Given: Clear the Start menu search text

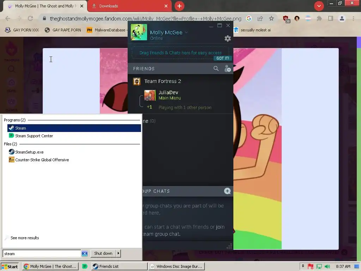Looking at the screenshot, I should 85,253.
